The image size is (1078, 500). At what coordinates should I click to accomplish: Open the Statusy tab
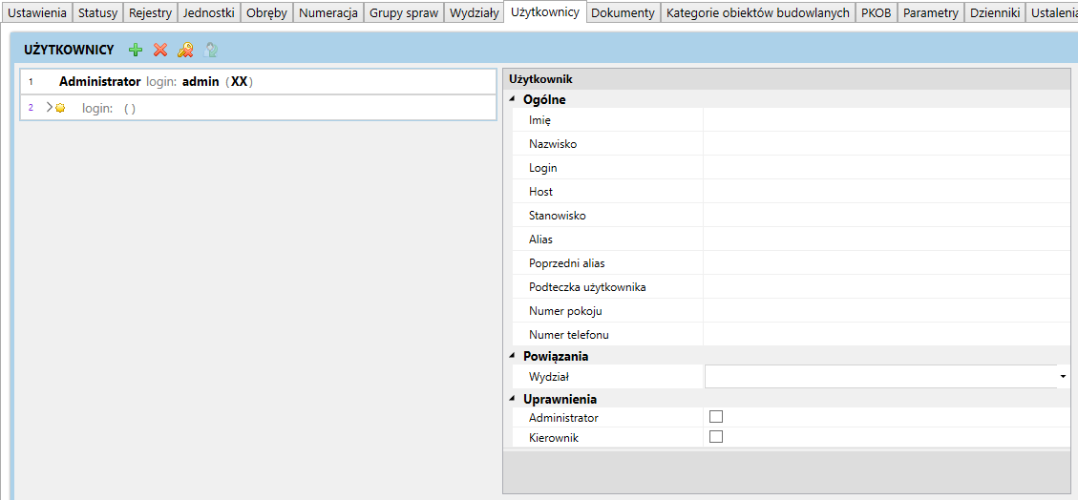[98, 12]
